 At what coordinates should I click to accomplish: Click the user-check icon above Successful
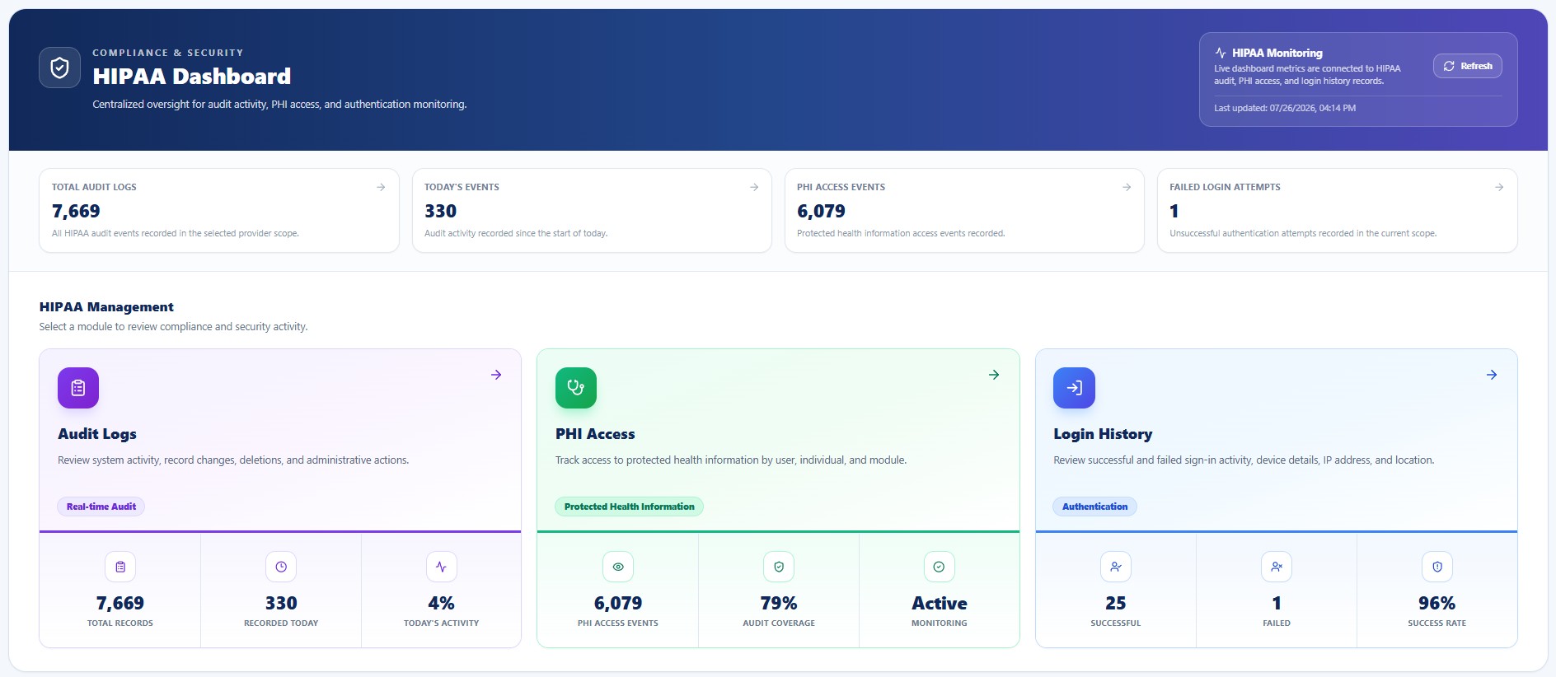pos(1116,567)
